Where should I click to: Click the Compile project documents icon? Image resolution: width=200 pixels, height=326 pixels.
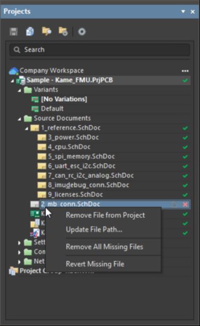coord(30,31)
